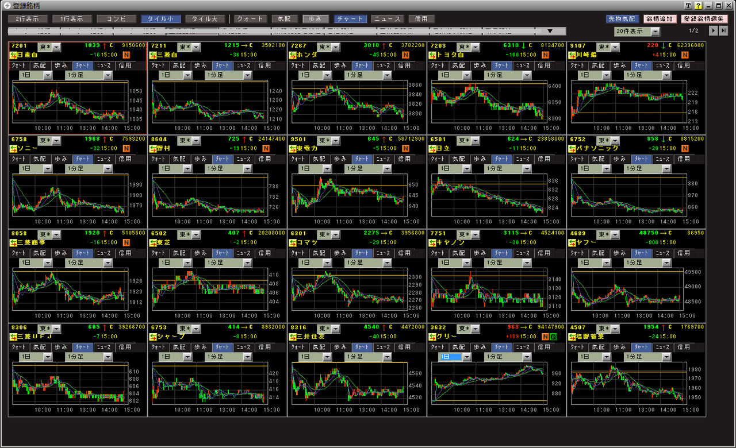This screenshot has width=736, height=448.
Task: Open the 気配 tab on 日産自 tile
Action: (x=40, y=65)
